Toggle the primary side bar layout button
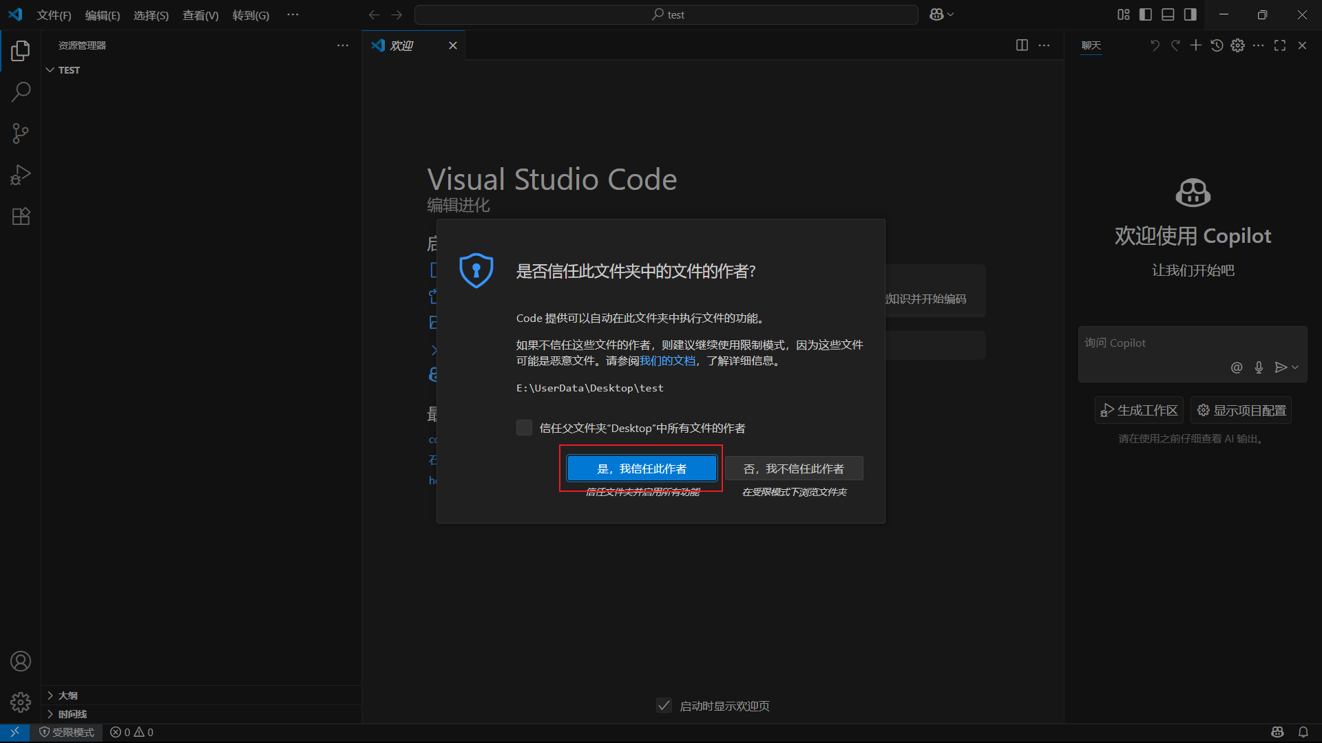The width and height of the screenshot is (1322, 743). click(x=1146, y=14)
